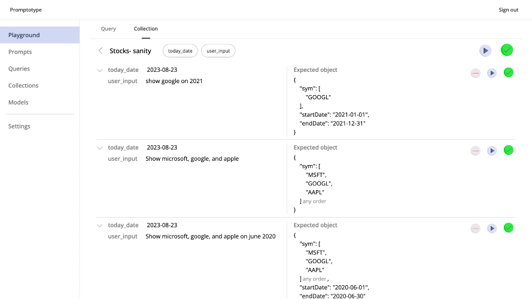Open Queries in the sidebar
Image resolution: width=532 pixels, height=299 pixels.
[19, 69]
